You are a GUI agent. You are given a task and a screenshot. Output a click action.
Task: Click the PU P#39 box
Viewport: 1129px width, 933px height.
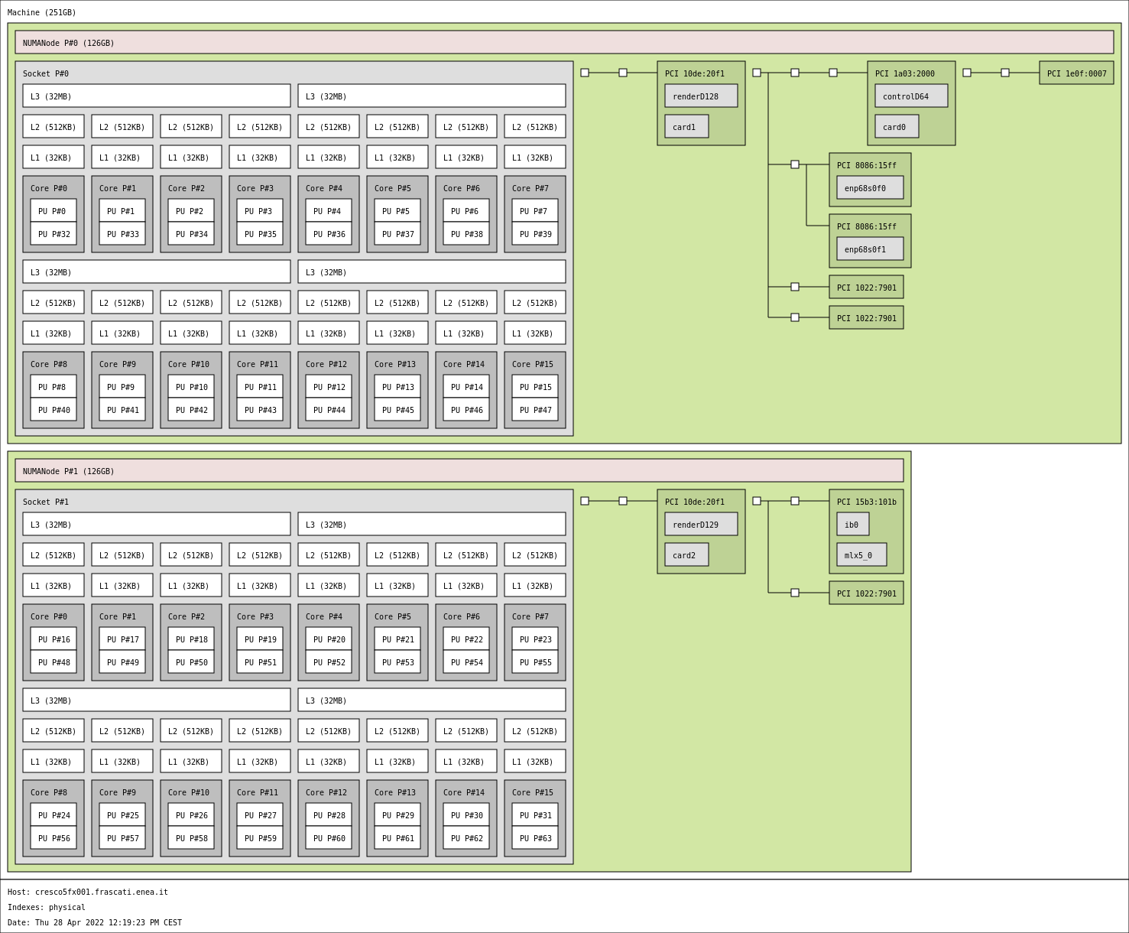(x=535, y=233)
